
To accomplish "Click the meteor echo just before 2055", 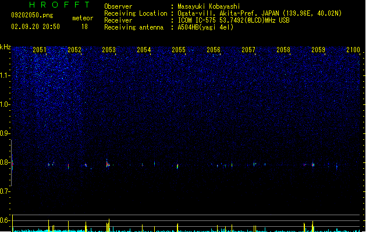I will pyautogui.click(x=177, y=166).
